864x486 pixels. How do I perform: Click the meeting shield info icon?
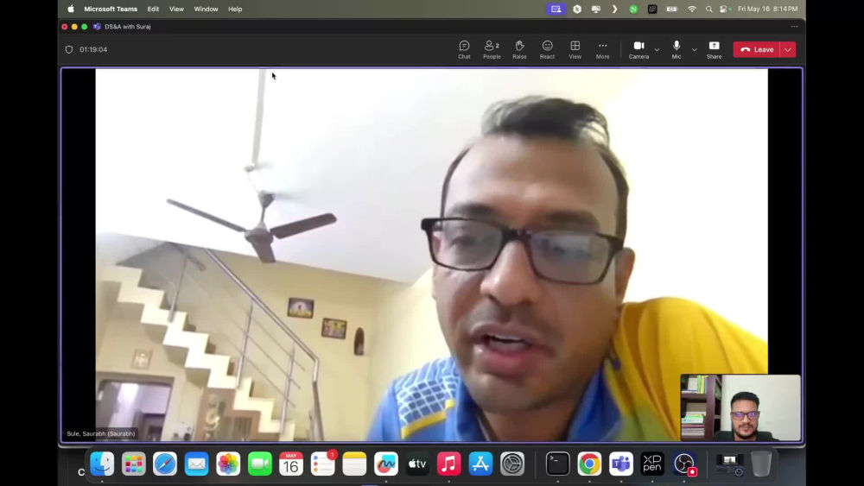(x=69, y=49)
